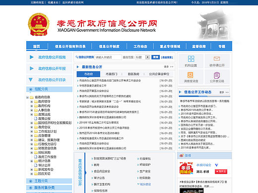Click the 人事信息 folder icon

[x=36, y=110]
